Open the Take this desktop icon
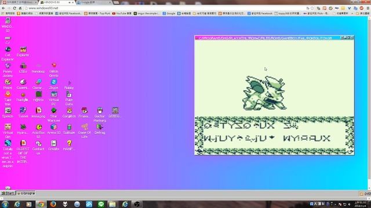Viewport: 371px width, 208px height. pos(8,99)
